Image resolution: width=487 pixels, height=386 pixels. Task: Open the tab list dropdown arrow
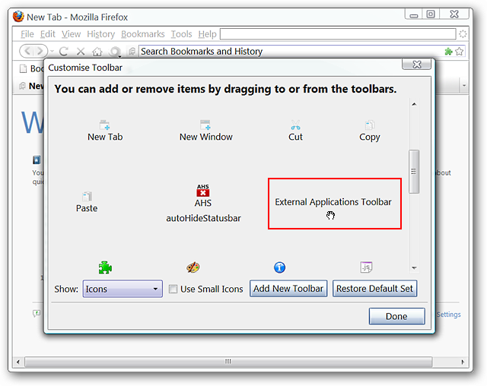click(464, 85)
